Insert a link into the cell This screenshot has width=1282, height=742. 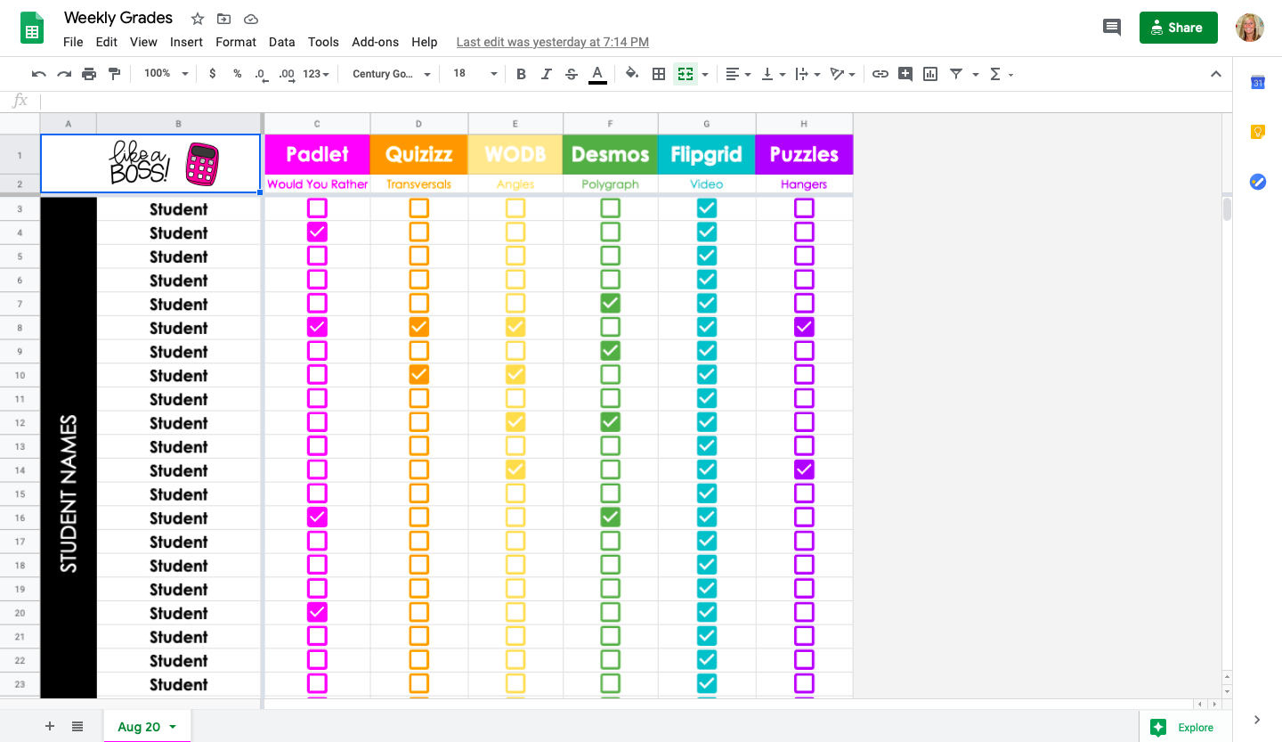pos(880,74)
